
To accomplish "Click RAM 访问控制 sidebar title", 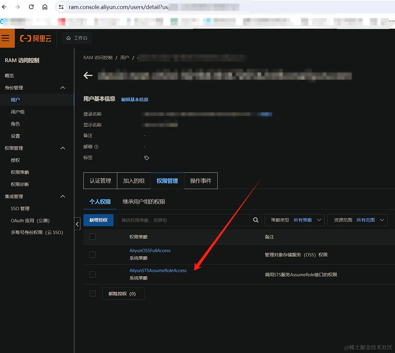I will pyautogui.click(x=22, y=60).
